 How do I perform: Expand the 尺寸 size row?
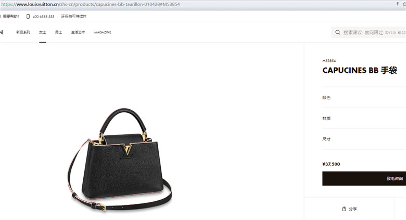tap(364, 139)
